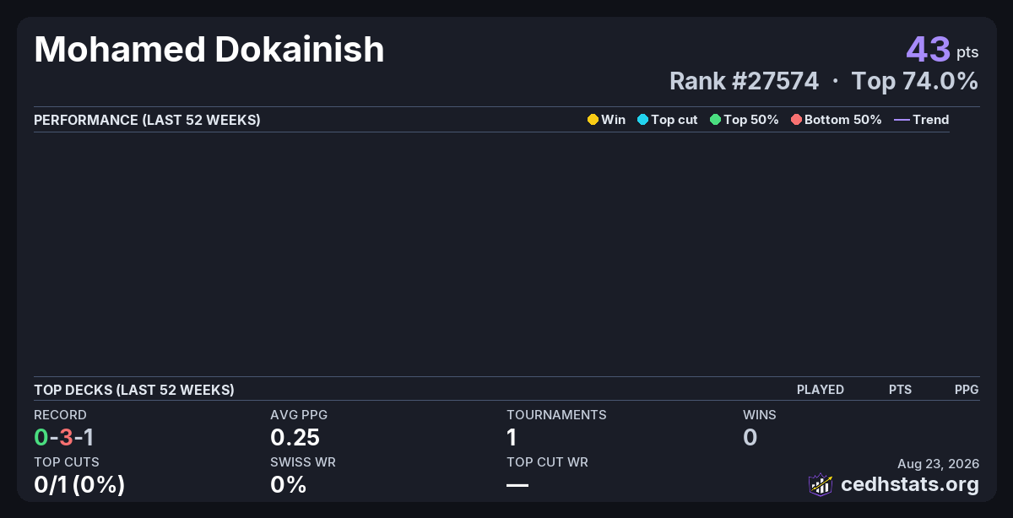Toggle the red Bottom 50% legend marker

pos(796,120)
